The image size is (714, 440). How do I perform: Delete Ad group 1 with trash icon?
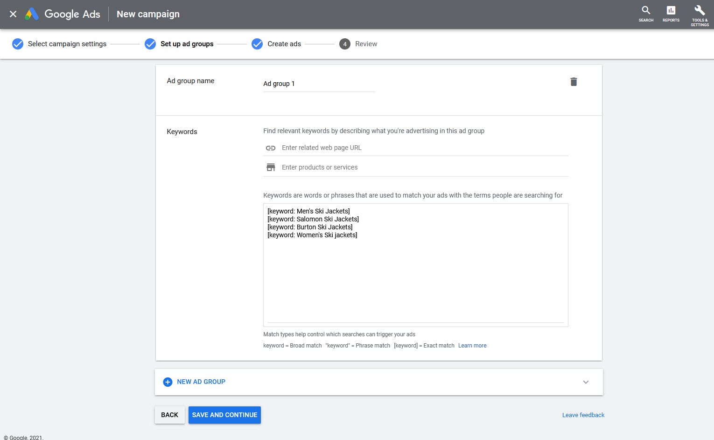(x=574, y=82)
